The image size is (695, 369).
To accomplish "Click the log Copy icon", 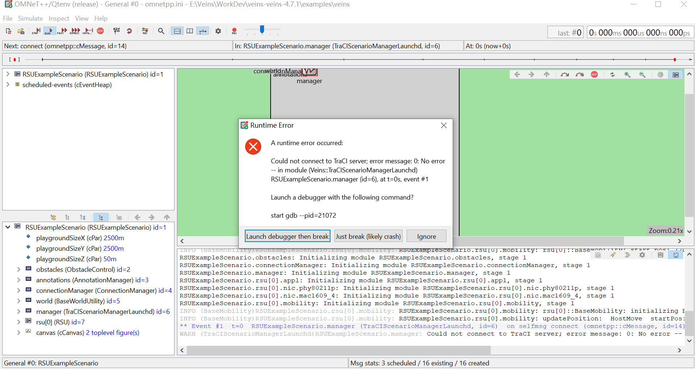I will tap(598, 255).
